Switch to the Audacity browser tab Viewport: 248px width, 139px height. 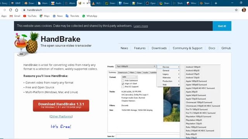tap(57, 3)
